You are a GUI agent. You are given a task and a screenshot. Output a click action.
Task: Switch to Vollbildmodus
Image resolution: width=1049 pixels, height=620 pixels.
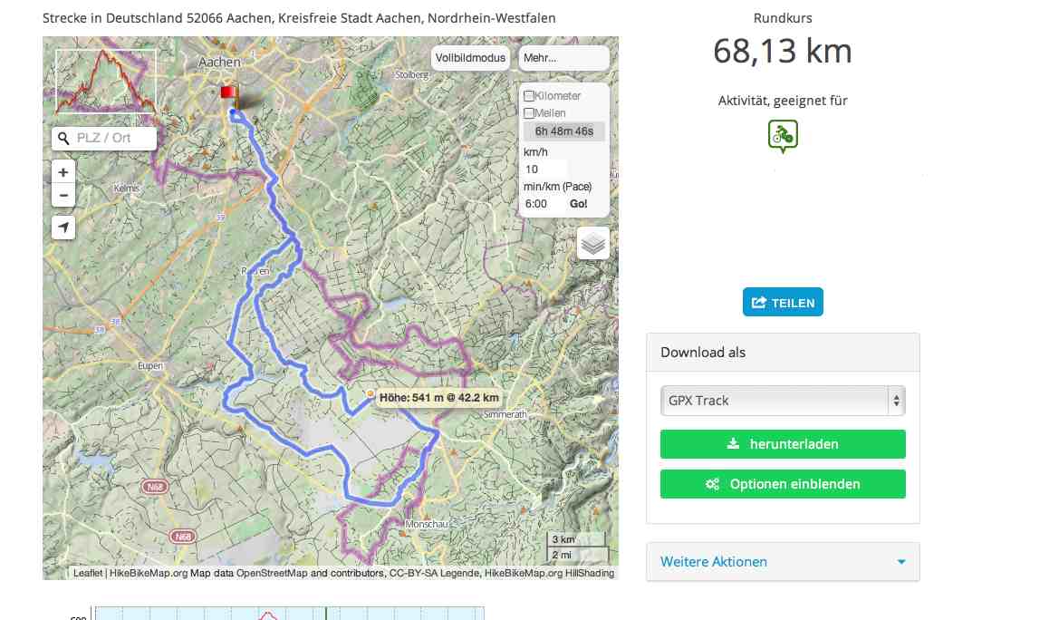470,58
